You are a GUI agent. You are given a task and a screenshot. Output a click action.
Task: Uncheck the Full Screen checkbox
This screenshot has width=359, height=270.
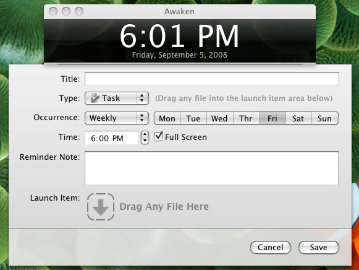[158, 136]
